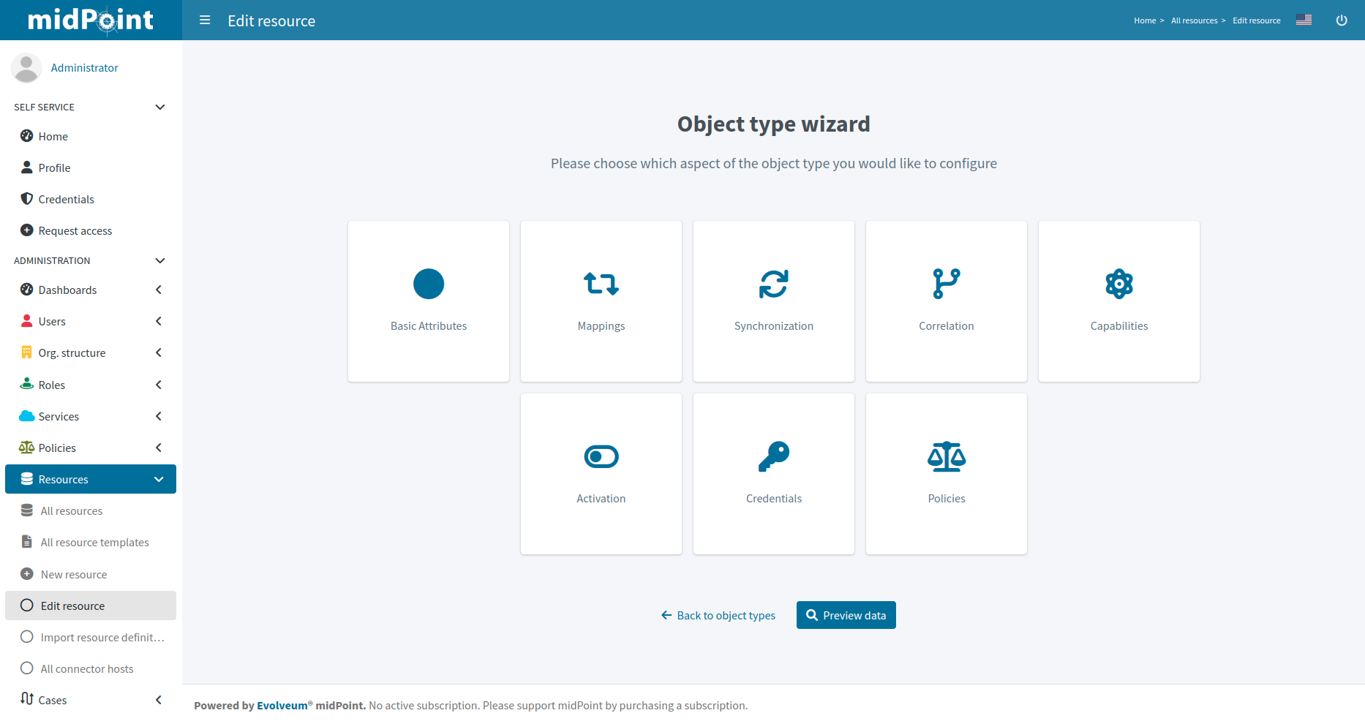Toggle sidebar with hamburger menu button
The height and width of the screenshot is (724, 1365).
205,20
